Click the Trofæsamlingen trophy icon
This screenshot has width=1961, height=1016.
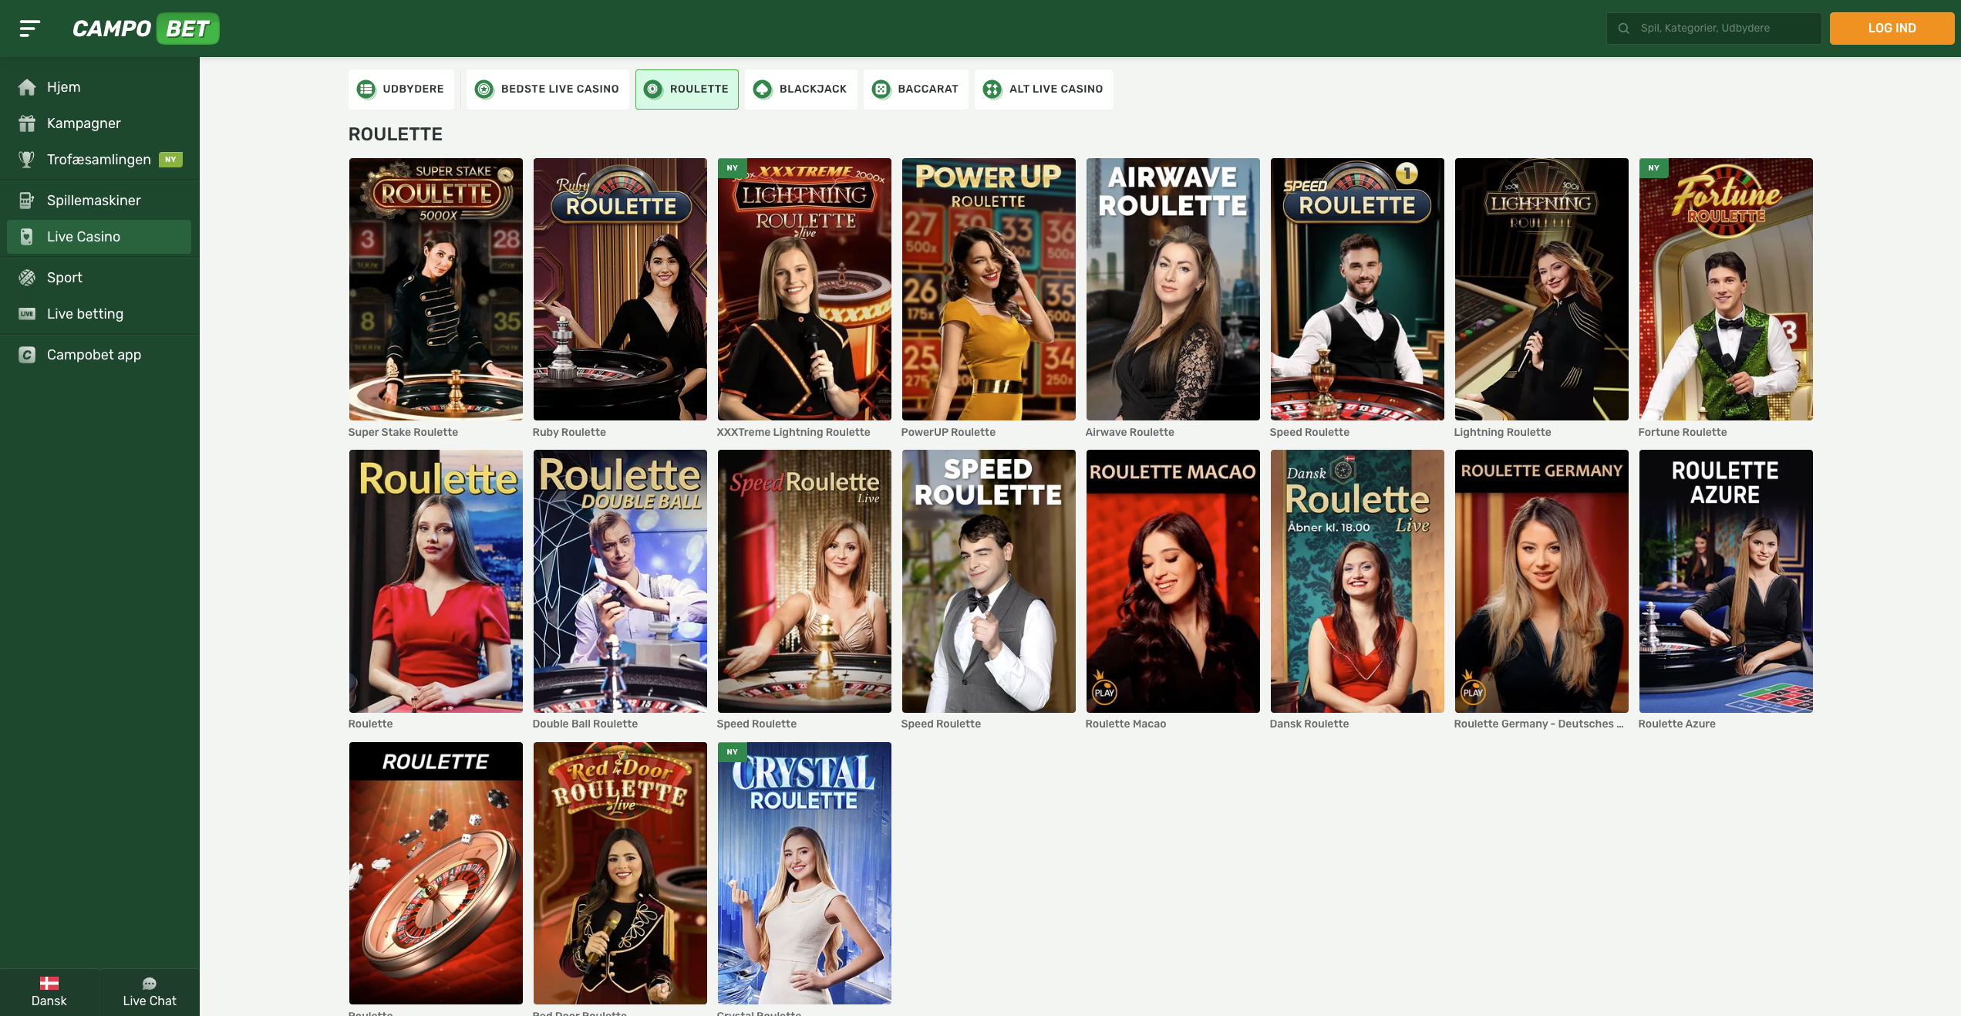27,160
